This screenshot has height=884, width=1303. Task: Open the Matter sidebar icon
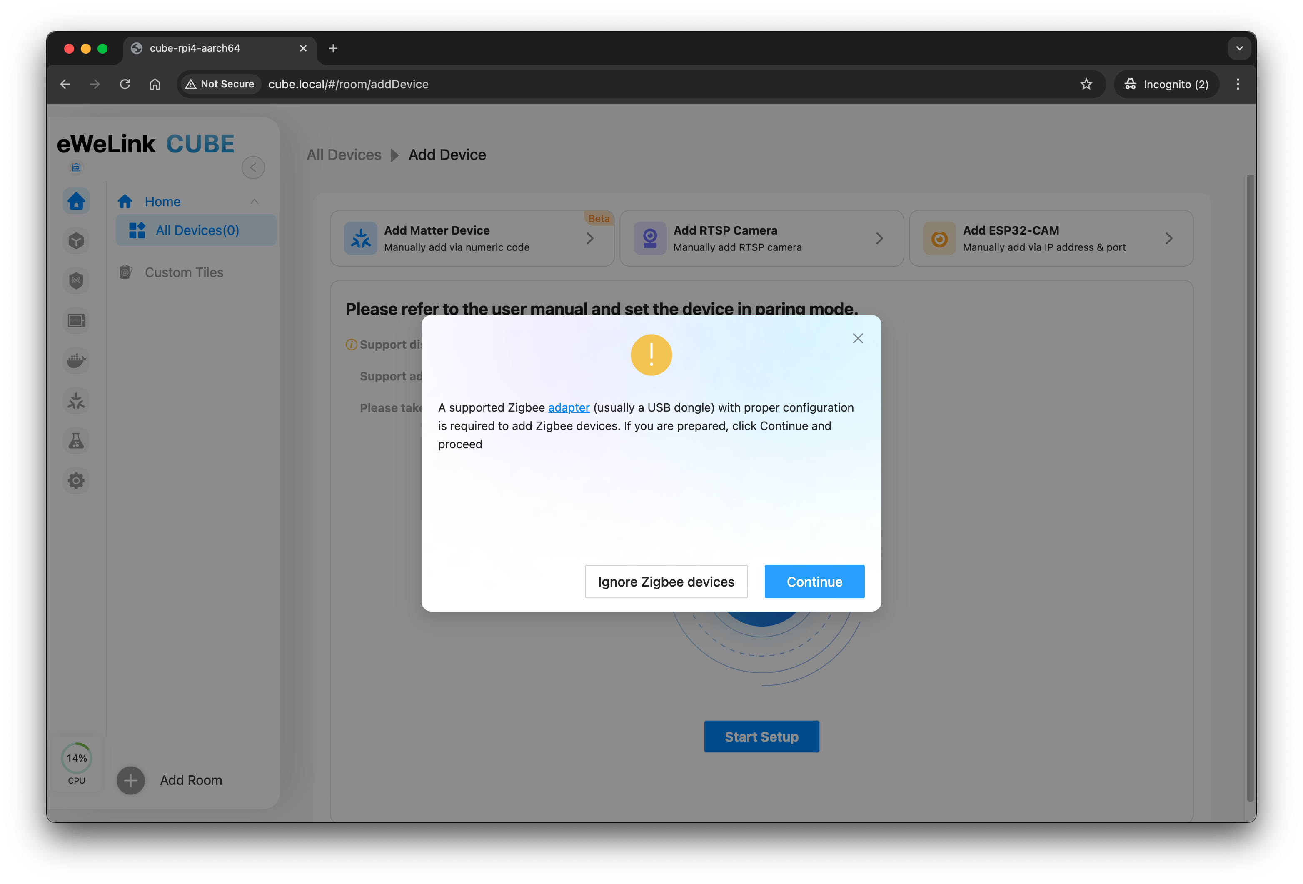tap(76, 401)
